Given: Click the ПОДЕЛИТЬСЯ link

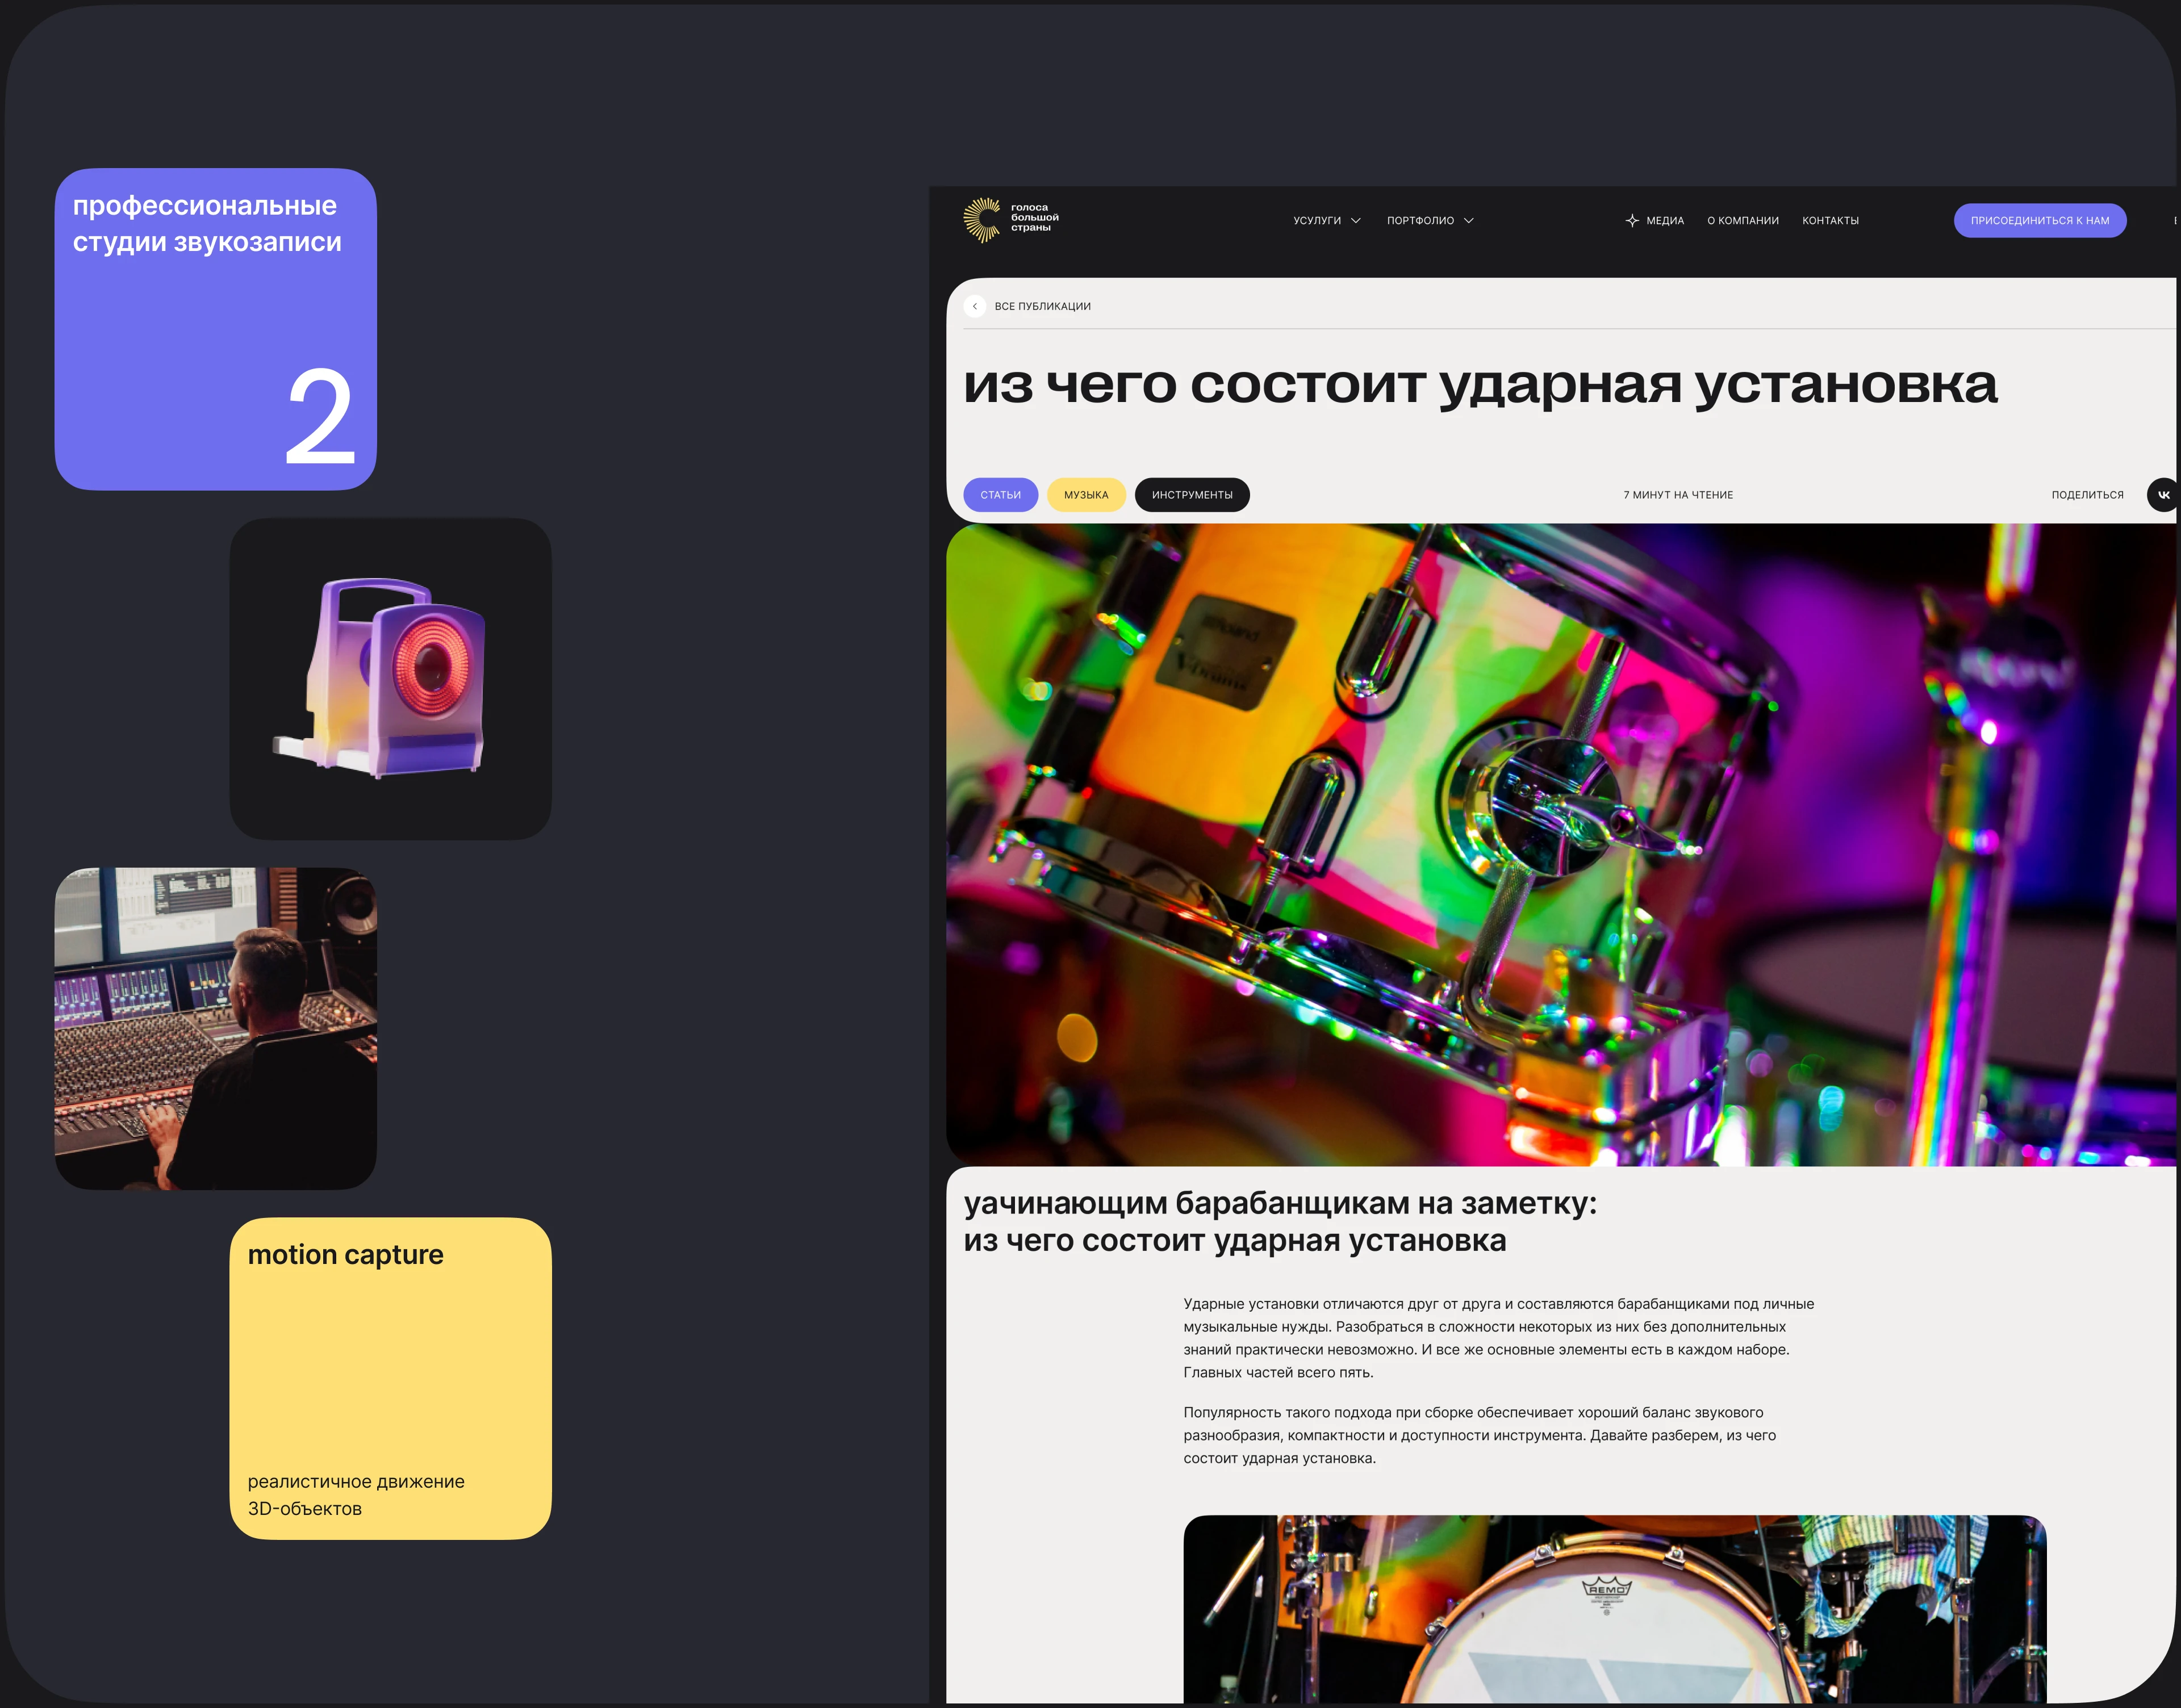Looking at the screenshot, I should click(2088, 494).
